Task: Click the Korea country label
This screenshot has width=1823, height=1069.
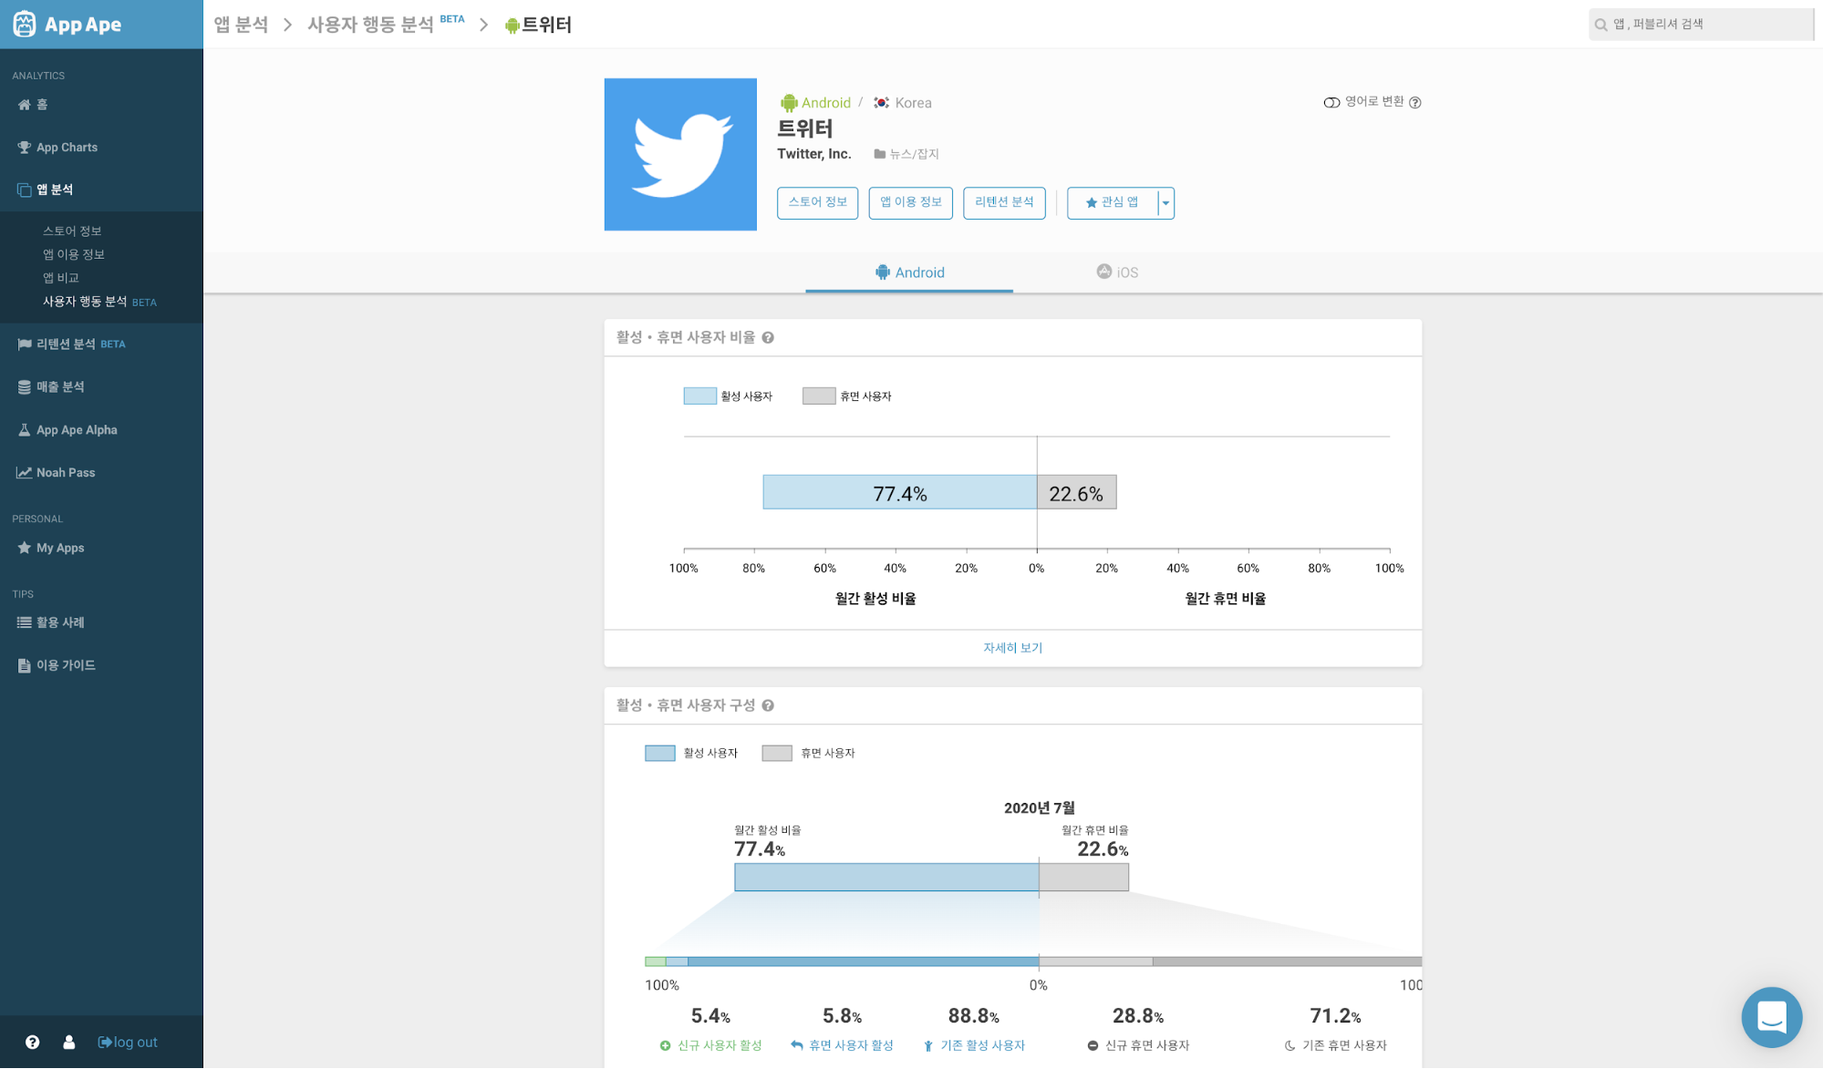Action: tap(903, 103)
